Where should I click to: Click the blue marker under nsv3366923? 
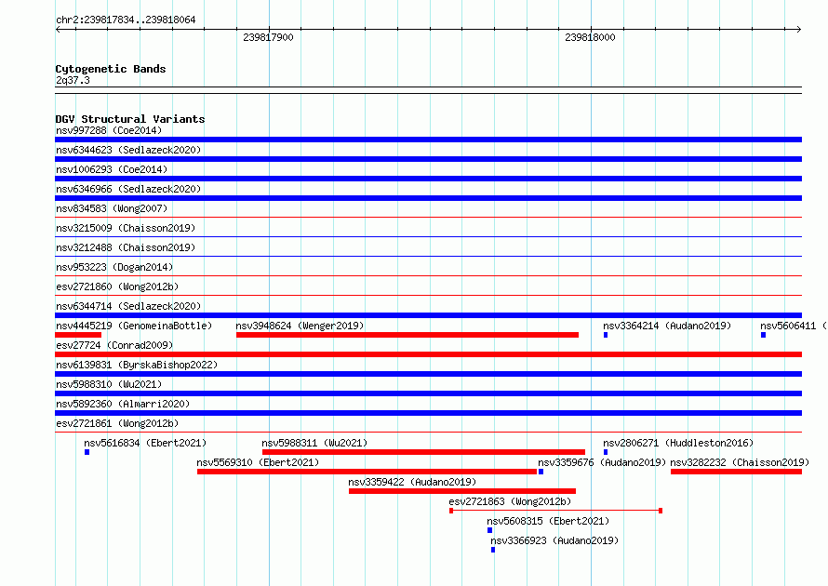(x=493, y=550)
